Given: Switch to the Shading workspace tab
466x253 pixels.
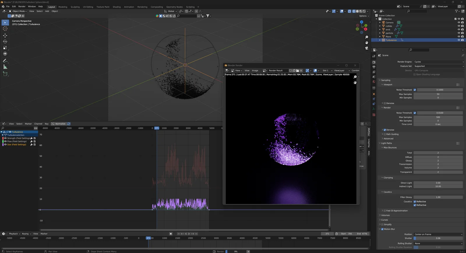Looking at the screenshot, I should [116, 7].
